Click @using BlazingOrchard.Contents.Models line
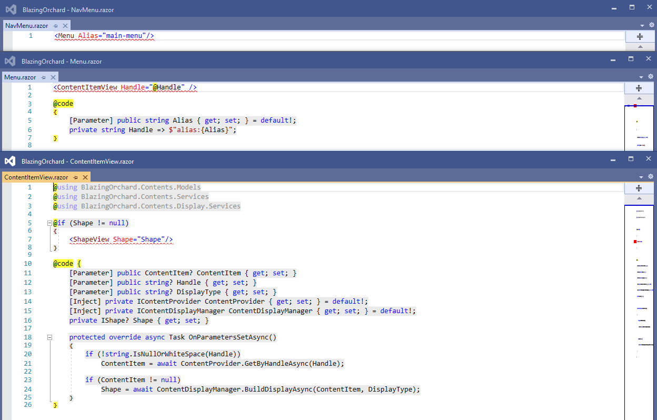Screen dimensions: 657x420 tap(127, 187)
